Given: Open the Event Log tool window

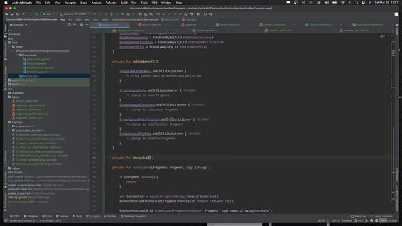Looking at the screenshot, I should pyautogui.click(x=359, y=216).
